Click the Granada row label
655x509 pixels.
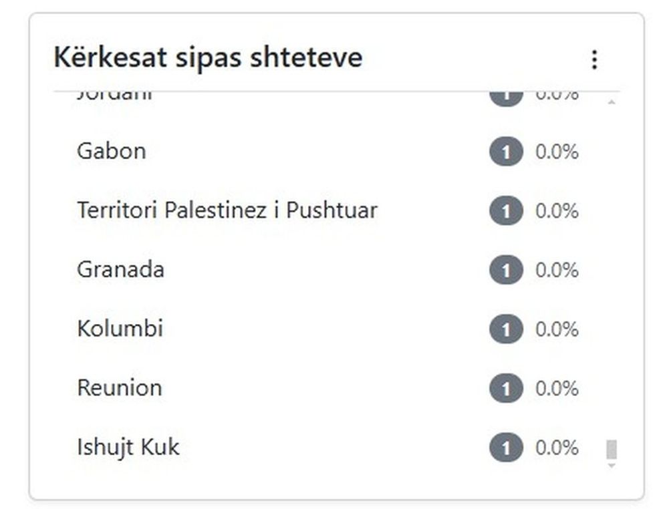119,270
